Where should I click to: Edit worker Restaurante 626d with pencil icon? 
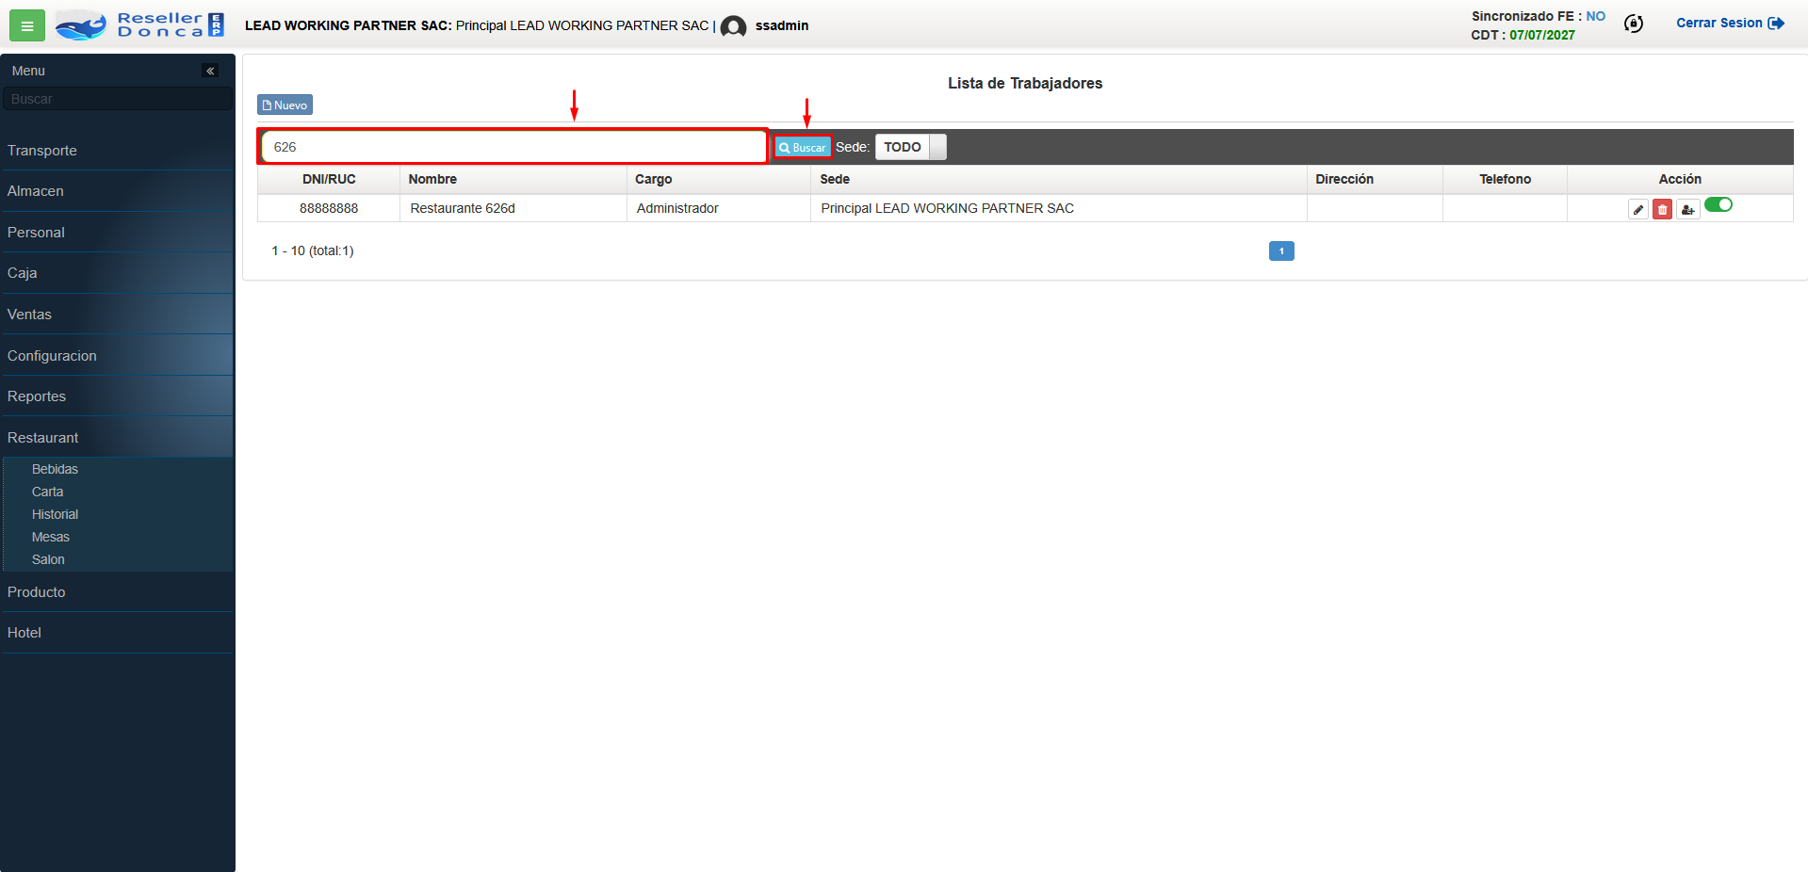[1638, 210]
